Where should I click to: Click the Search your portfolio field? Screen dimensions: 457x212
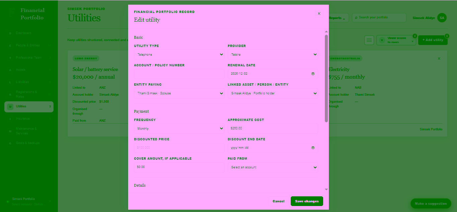379,18
